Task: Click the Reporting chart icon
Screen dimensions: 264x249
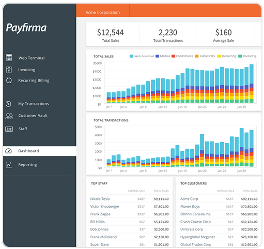Action: pos(9,165)
